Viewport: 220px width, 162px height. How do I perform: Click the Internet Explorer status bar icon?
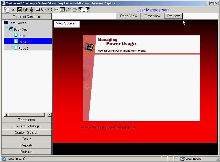tap(3, 159)
